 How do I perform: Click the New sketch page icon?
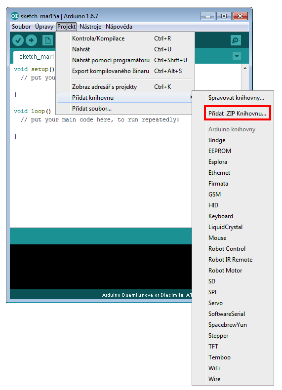(47, 40)
